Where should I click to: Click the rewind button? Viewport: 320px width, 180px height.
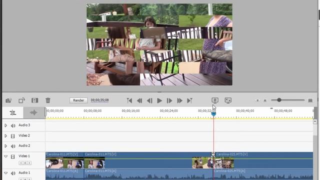[x=139, y=100]
